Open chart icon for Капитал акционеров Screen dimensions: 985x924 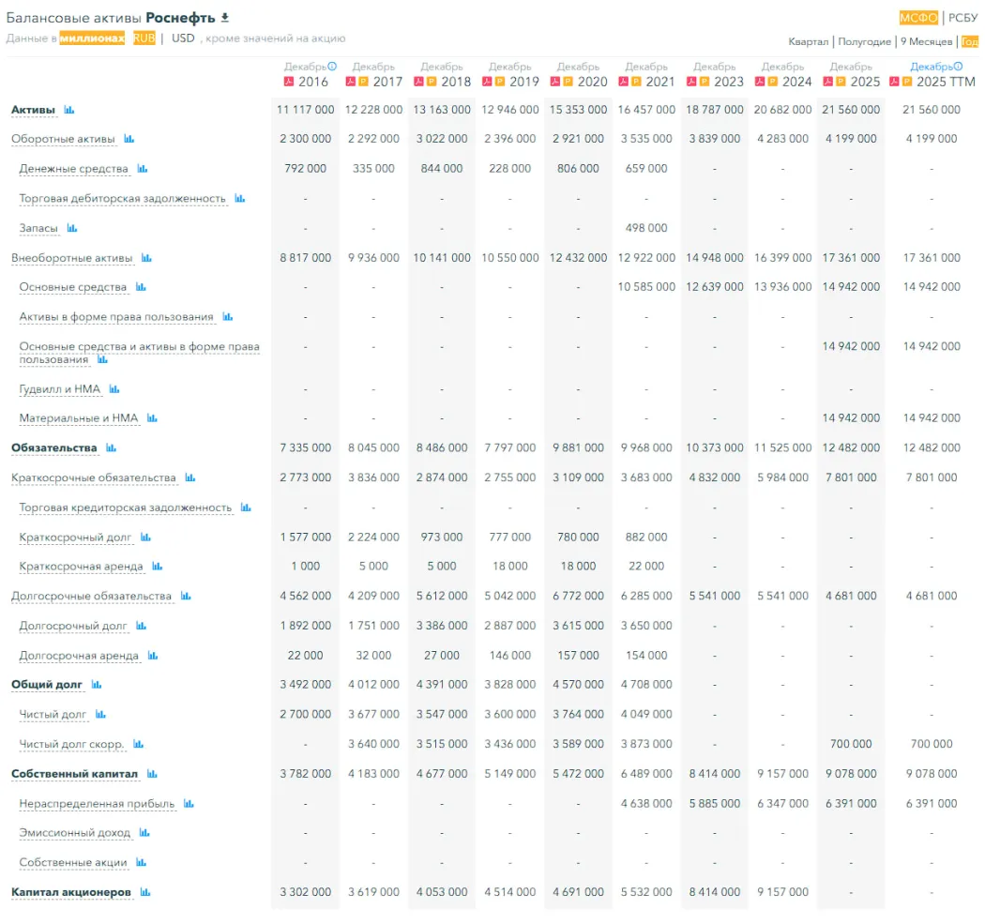pos(145,892)
